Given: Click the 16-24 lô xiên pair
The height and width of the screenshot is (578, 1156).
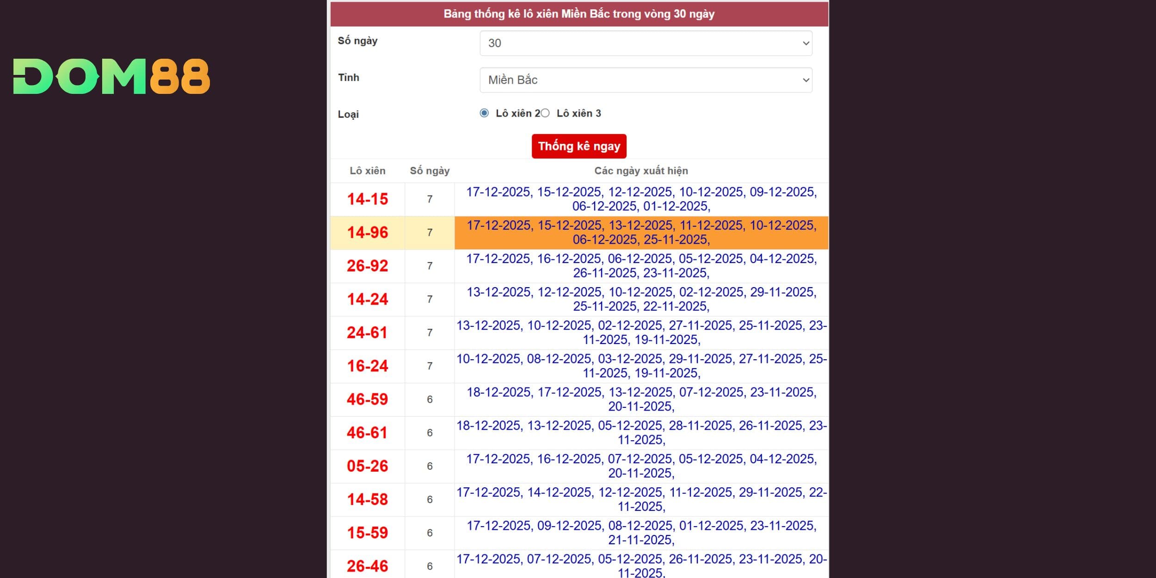Looking at the screenshot, I should click(367, 366).
